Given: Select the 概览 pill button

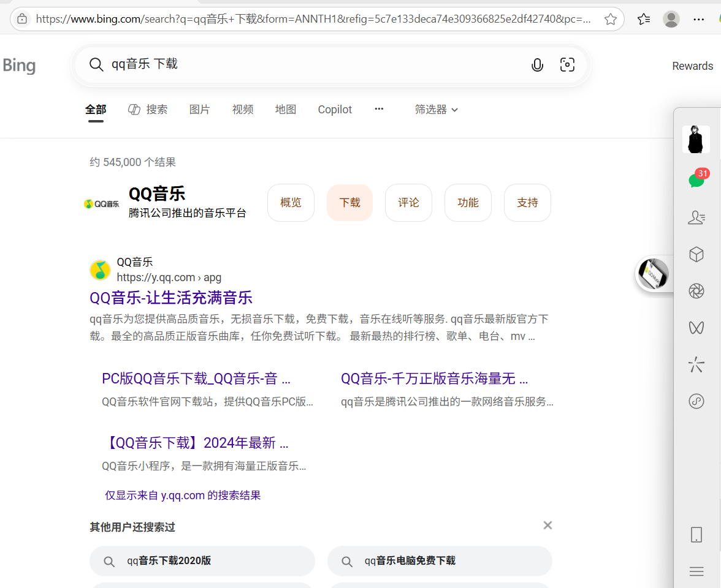Looking at the screenshot, I should [x=291, y=203].
